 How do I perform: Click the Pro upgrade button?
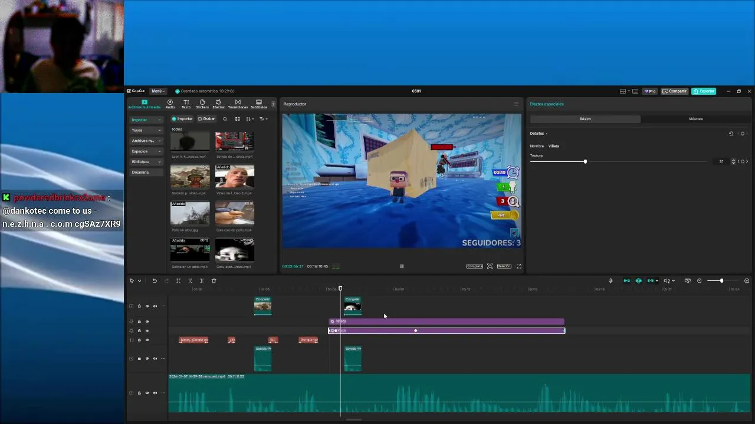pos(651,91)
